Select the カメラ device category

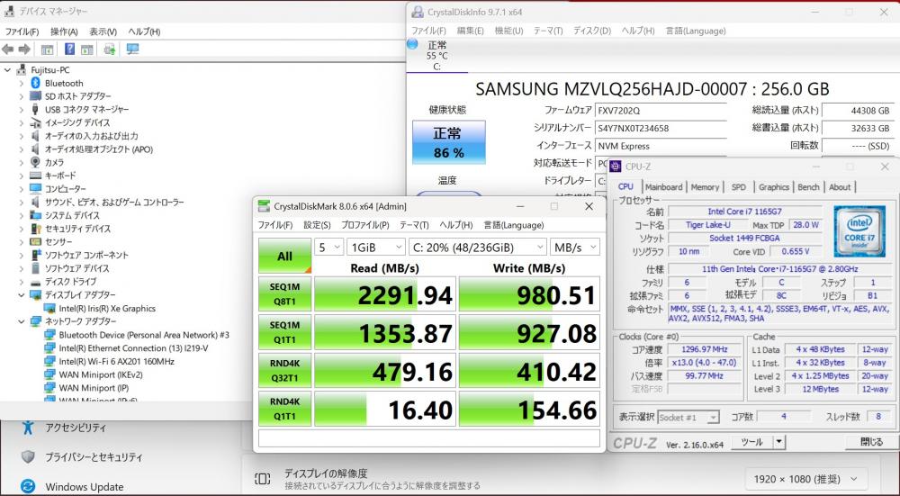(x=54, y=162)
